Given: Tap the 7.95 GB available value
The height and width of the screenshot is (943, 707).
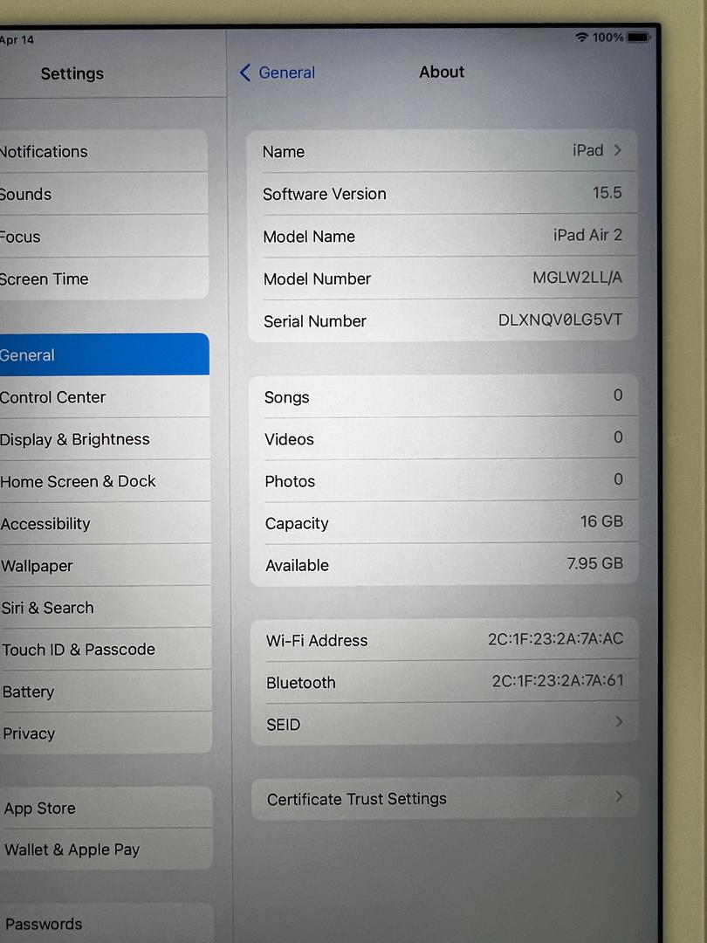Looking at the screenshot, I should click(594, 563).
